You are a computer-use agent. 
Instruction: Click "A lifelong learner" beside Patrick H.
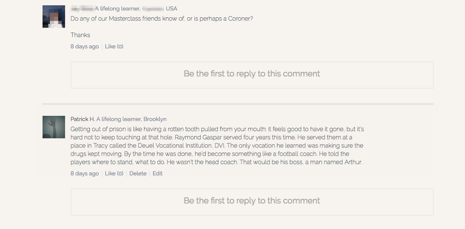pyautogui.click(x=119, y=119)
